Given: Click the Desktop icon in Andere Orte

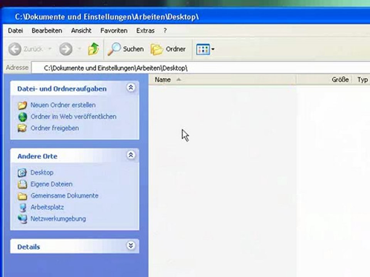Looking at the screenshot, I should tap(22, 173).
